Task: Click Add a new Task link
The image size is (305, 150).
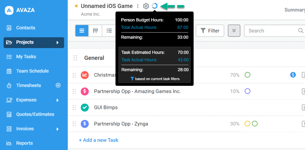Action: tap(99, 140)
